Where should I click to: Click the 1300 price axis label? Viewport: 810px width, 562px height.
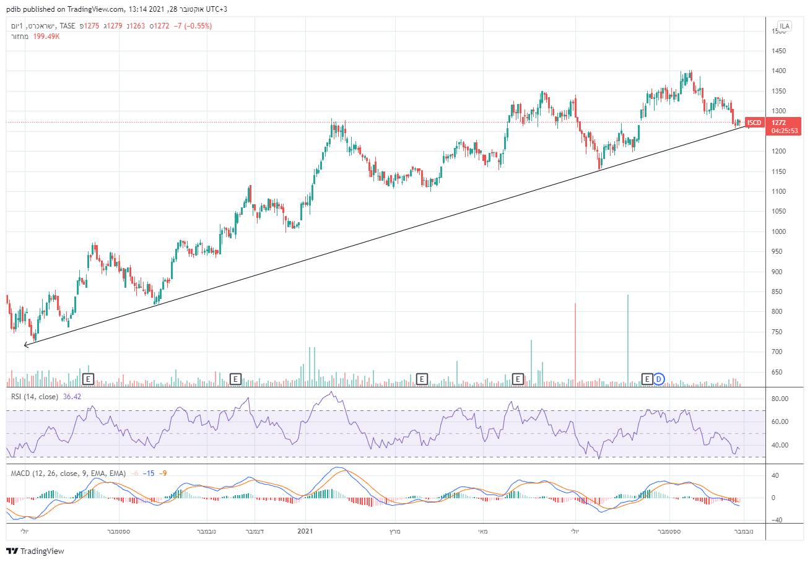(778, 111)
